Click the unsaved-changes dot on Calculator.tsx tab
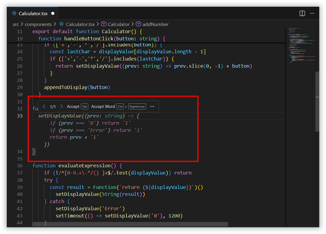326x234 pixels. pos(53,13)
